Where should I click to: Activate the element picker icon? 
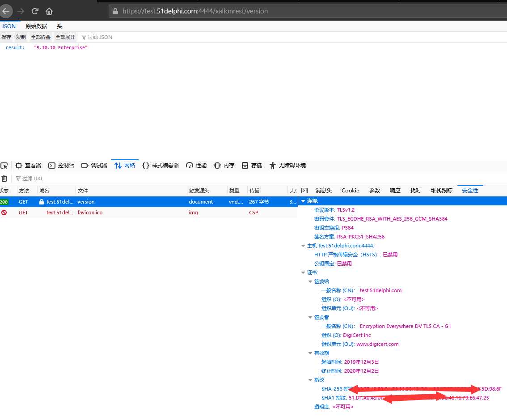[4, 166]
